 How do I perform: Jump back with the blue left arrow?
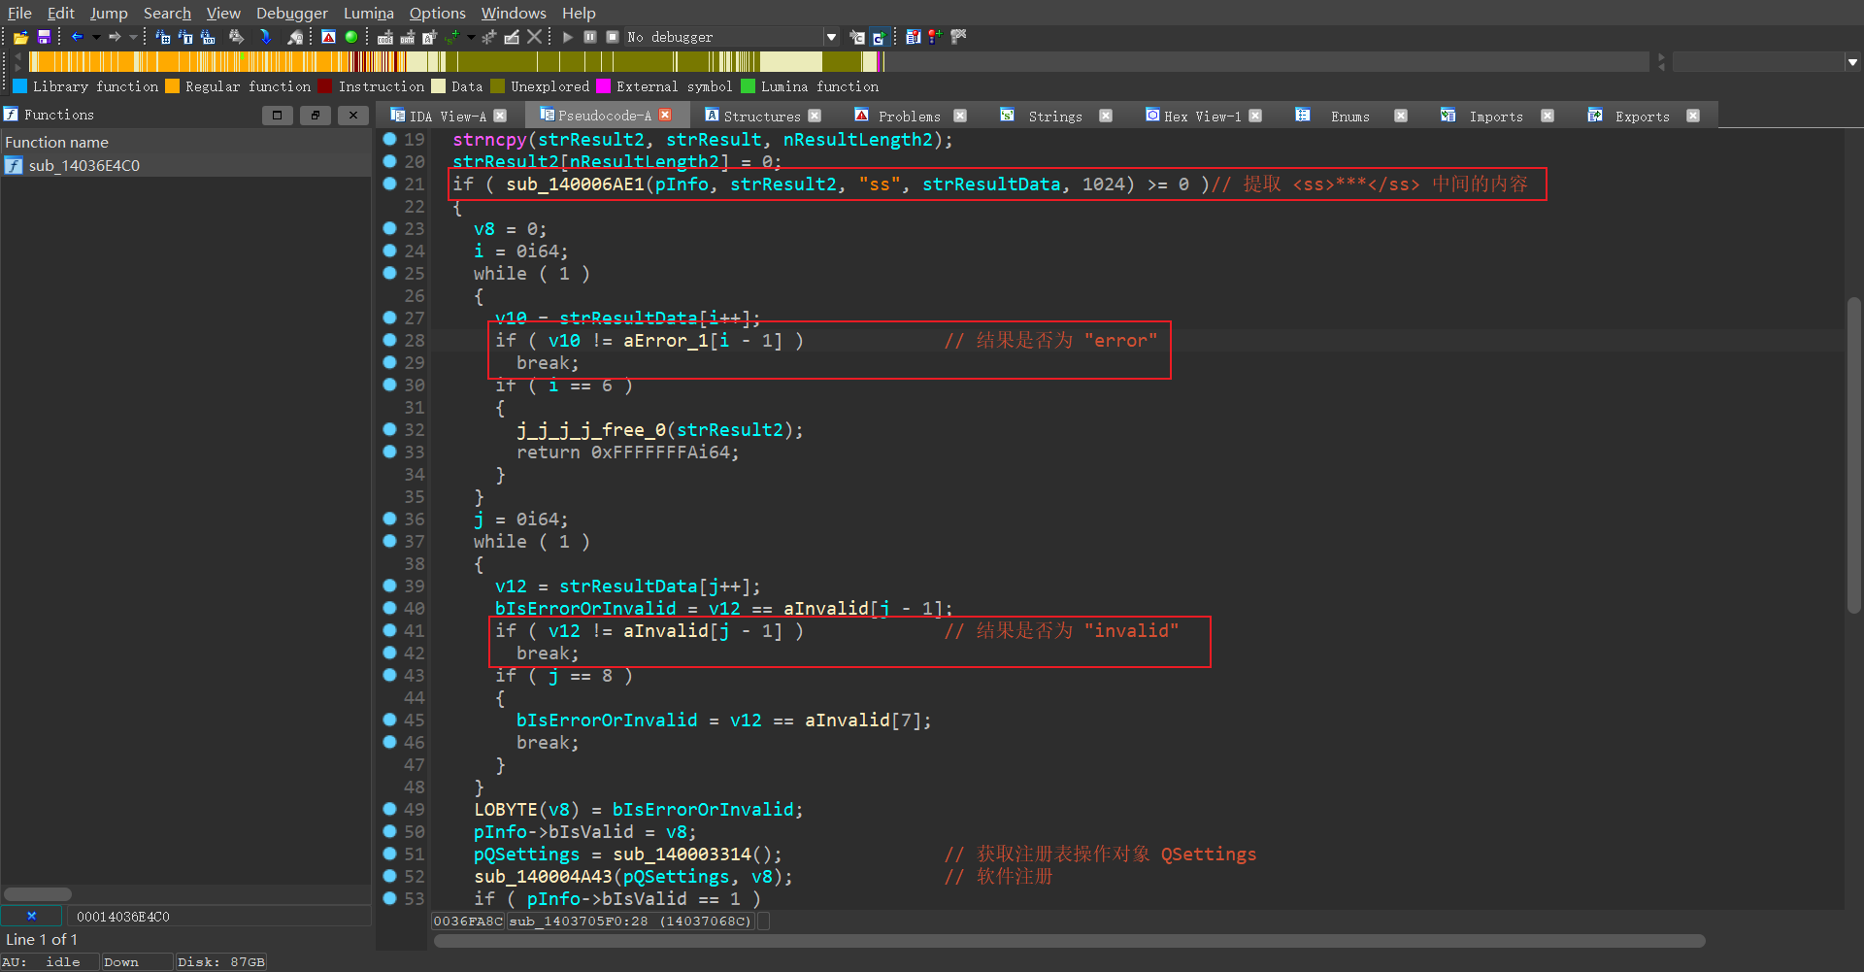click(77, 37)
